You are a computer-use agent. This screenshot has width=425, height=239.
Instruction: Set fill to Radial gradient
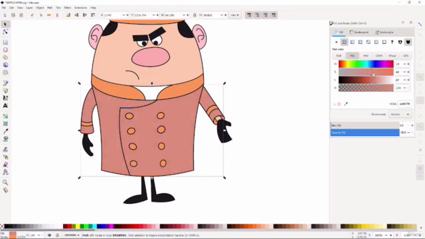[x=360, y=42]
